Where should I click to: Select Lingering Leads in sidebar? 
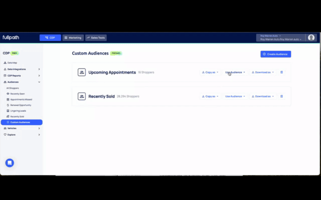[x=18, y=110]
